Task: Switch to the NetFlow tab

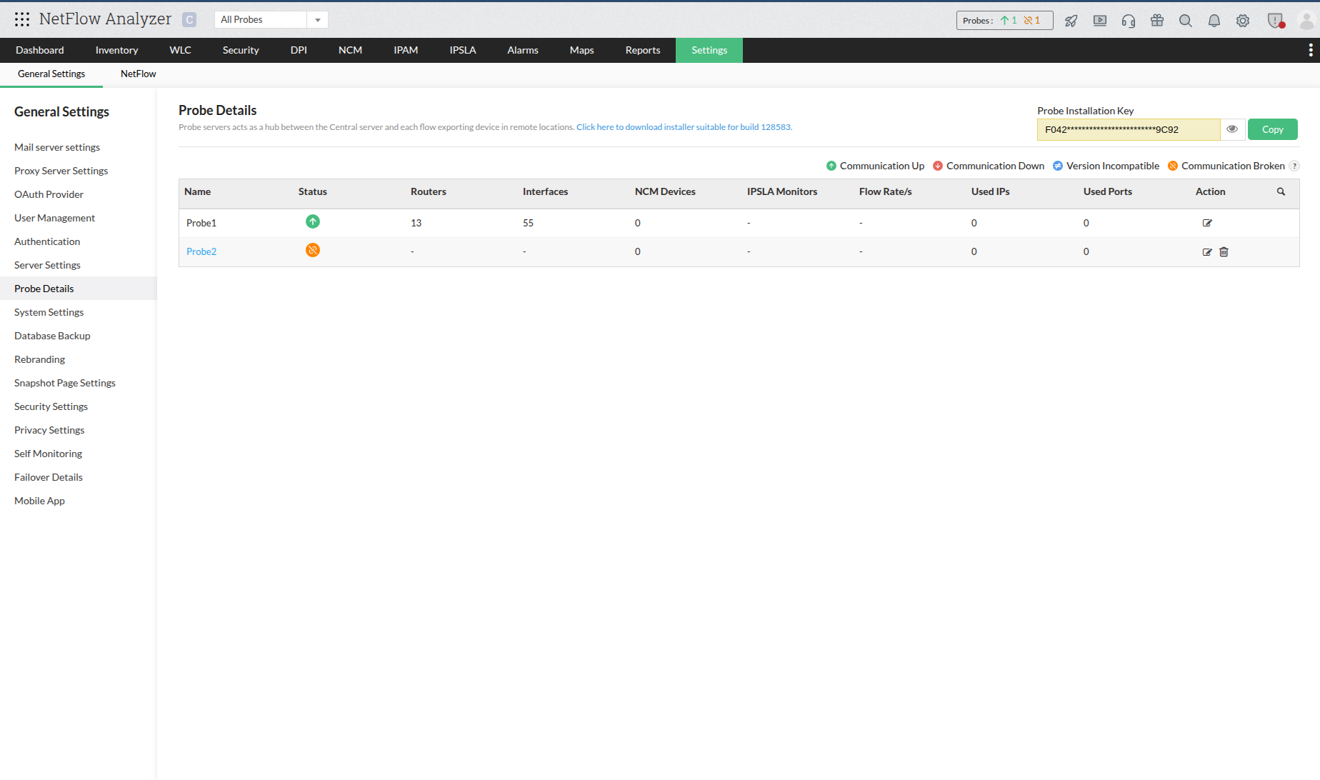Action: coord(139,74)
